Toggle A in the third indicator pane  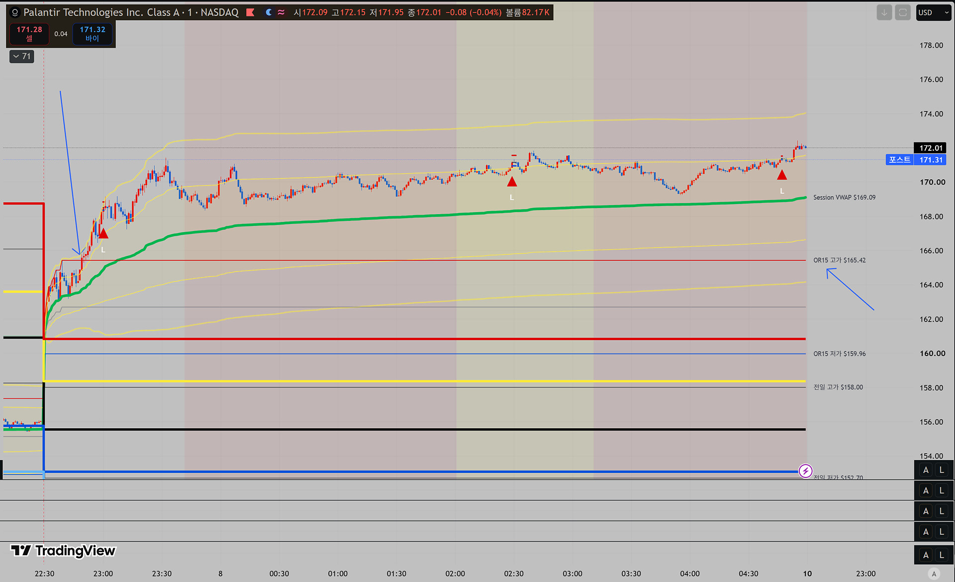926,532
